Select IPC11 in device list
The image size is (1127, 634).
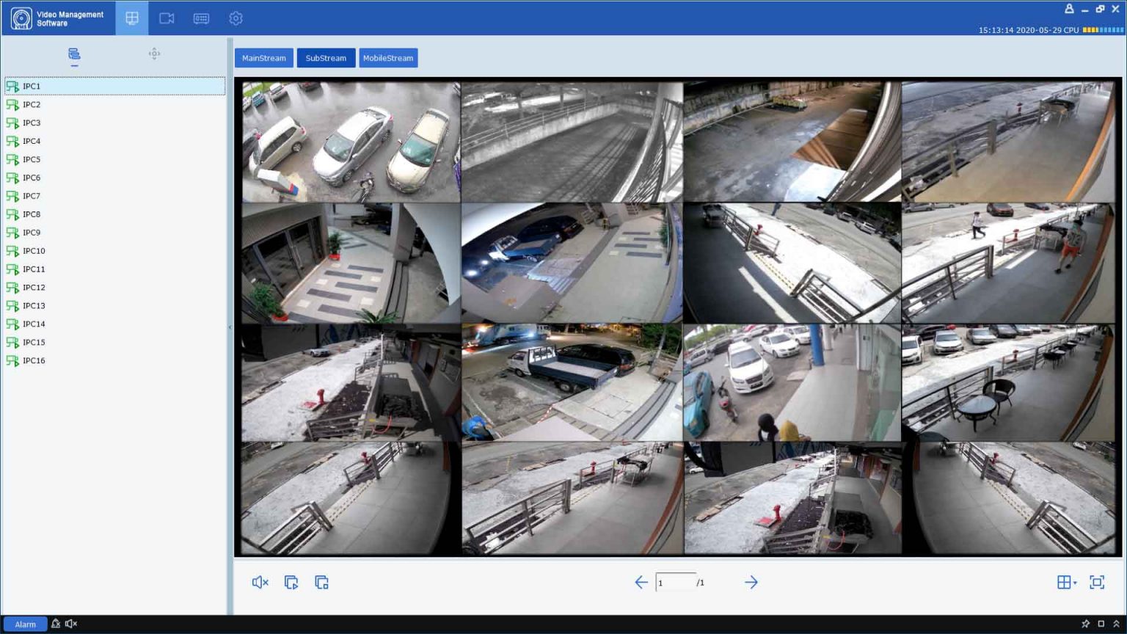(x=115, y=269)
